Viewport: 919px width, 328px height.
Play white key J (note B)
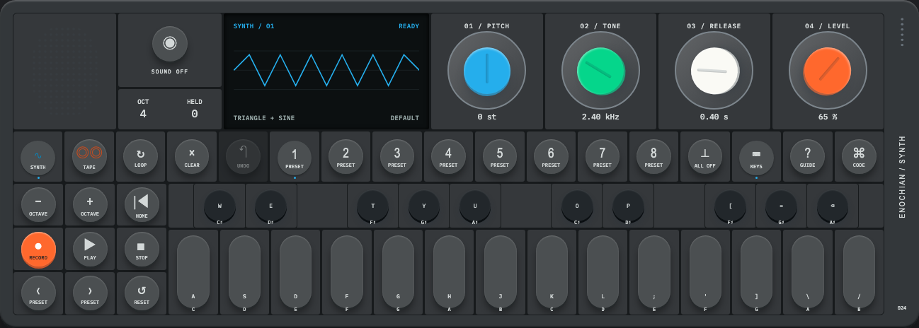[501, 271]
